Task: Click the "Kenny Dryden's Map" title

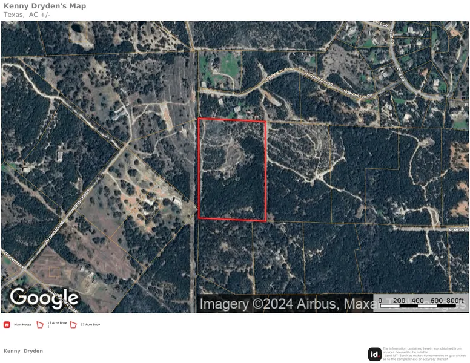Action: (x=45, y=6)
